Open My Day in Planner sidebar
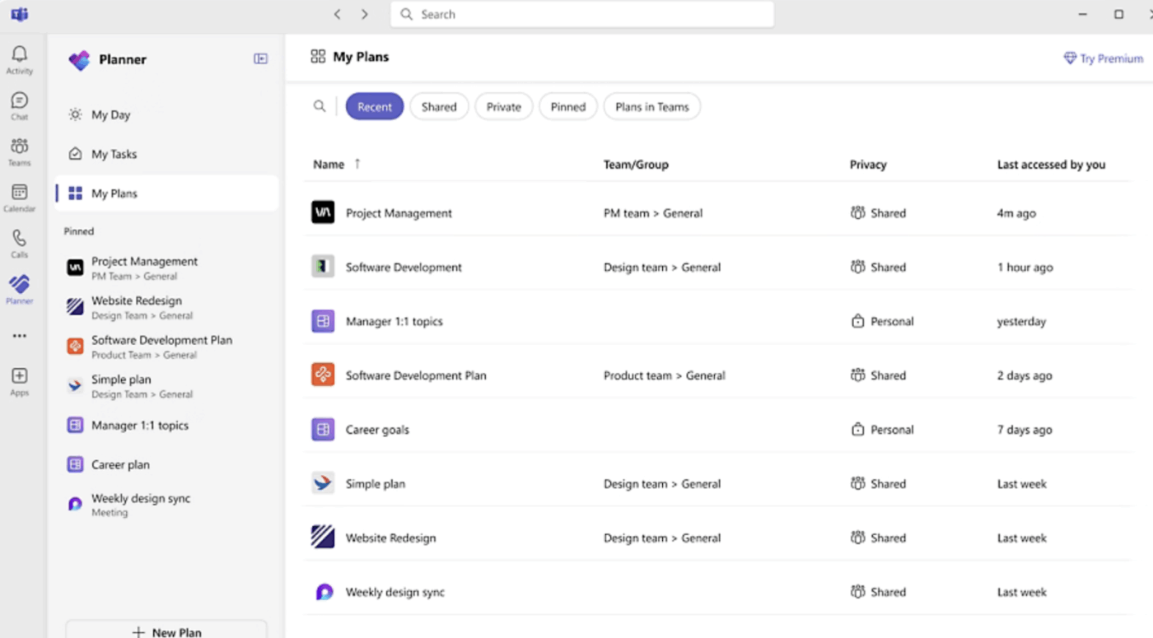 click(x=110, y=115)
